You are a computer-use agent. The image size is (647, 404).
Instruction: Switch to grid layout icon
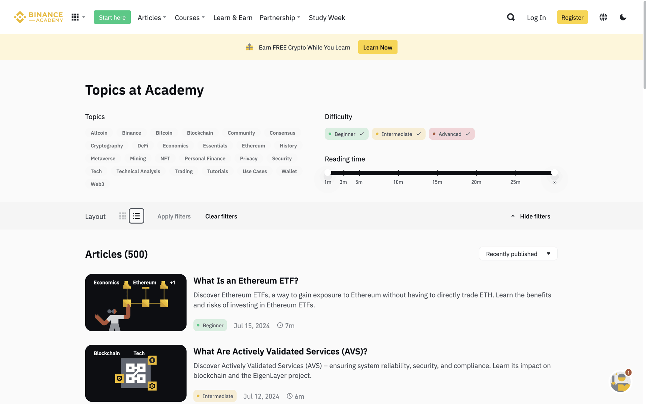tap(123, 216)
